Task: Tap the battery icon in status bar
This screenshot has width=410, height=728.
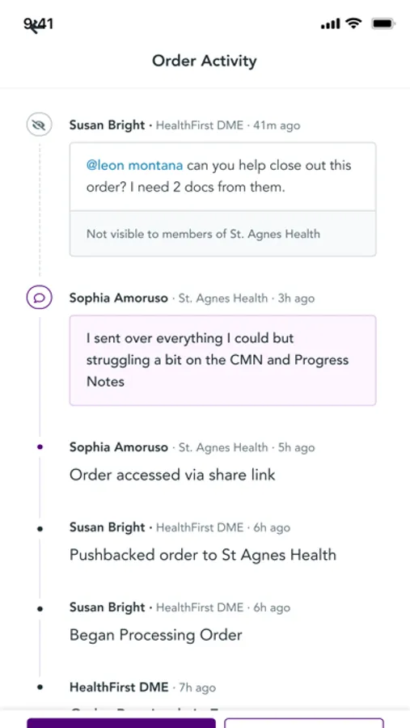Action: coord(383,23)
